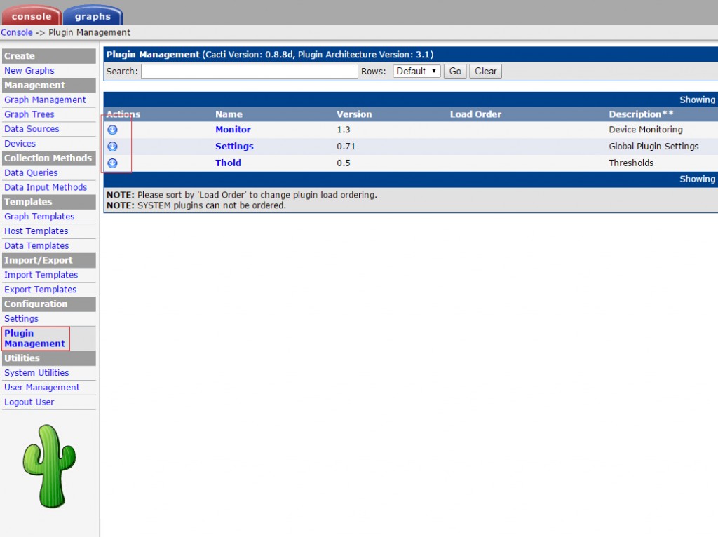The image size is (718, 537).
Task: Go to Export Templates
Action: (x=40, y=290)
